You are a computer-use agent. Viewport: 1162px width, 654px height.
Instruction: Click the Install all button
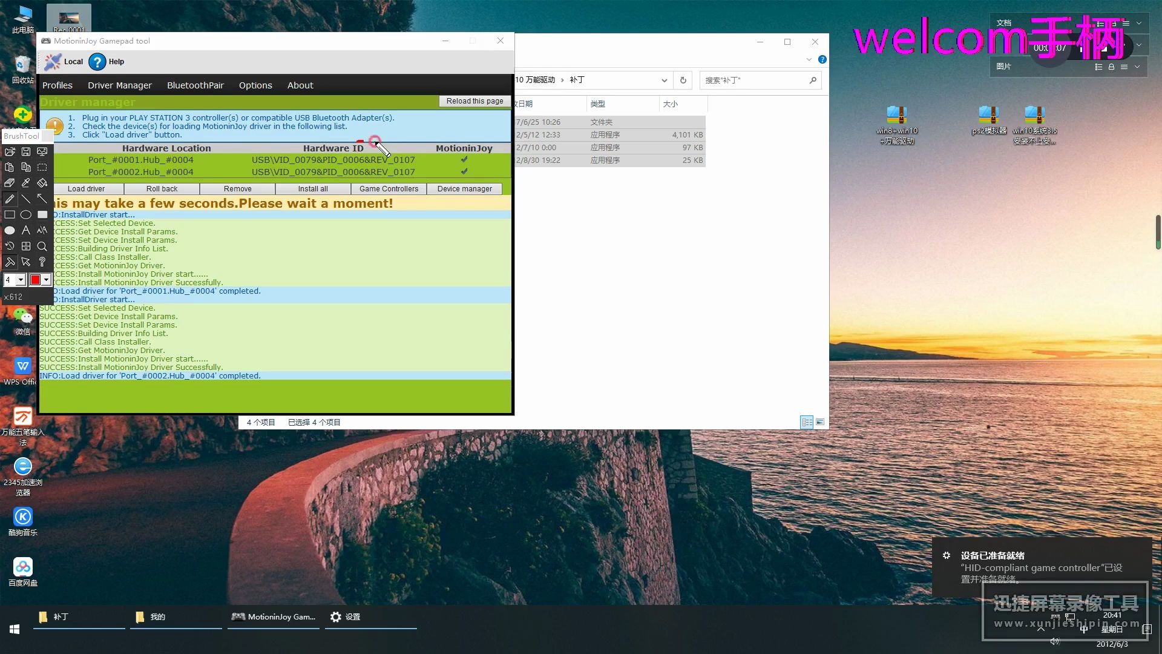[313, 189]
